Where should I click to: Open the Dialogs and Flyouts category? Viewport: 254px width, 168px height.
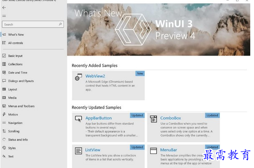[x=21, y=81]
